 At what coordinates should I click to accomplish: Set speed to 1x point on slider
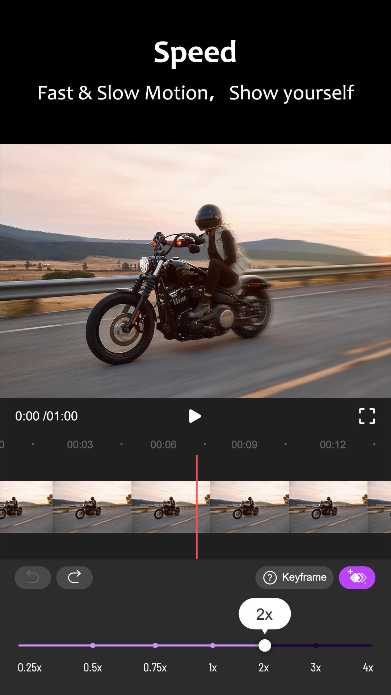point(213,645)
